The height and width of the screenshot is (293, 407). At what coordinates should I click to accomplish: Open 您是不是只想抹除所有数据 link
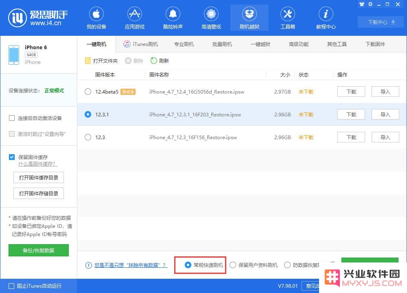[131, 265]
